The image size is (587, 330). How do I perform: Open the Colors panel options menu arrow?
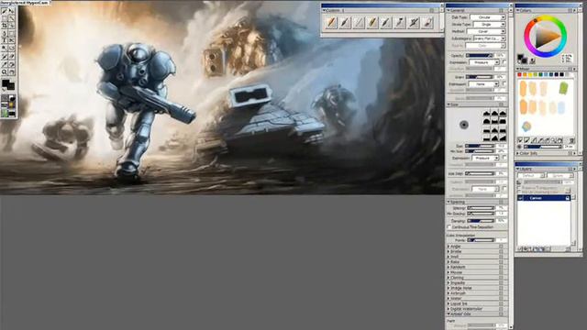pyautogui.click(x=575, y=10)
